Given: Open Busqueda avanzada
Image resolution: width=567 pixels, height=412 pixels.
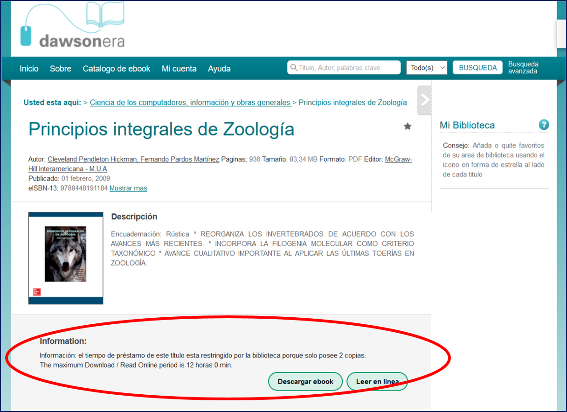Looking at the screenshot, I should pyautogui.click(x=523, y=68).
